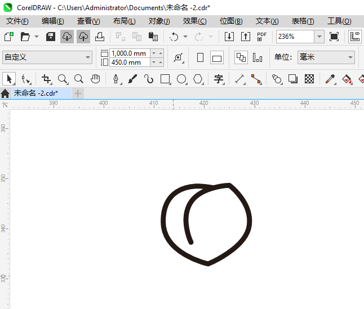Select the Connector tool
Image resolution: width=364 pixels, height=309 pixels.
click(x=256, y=79)
